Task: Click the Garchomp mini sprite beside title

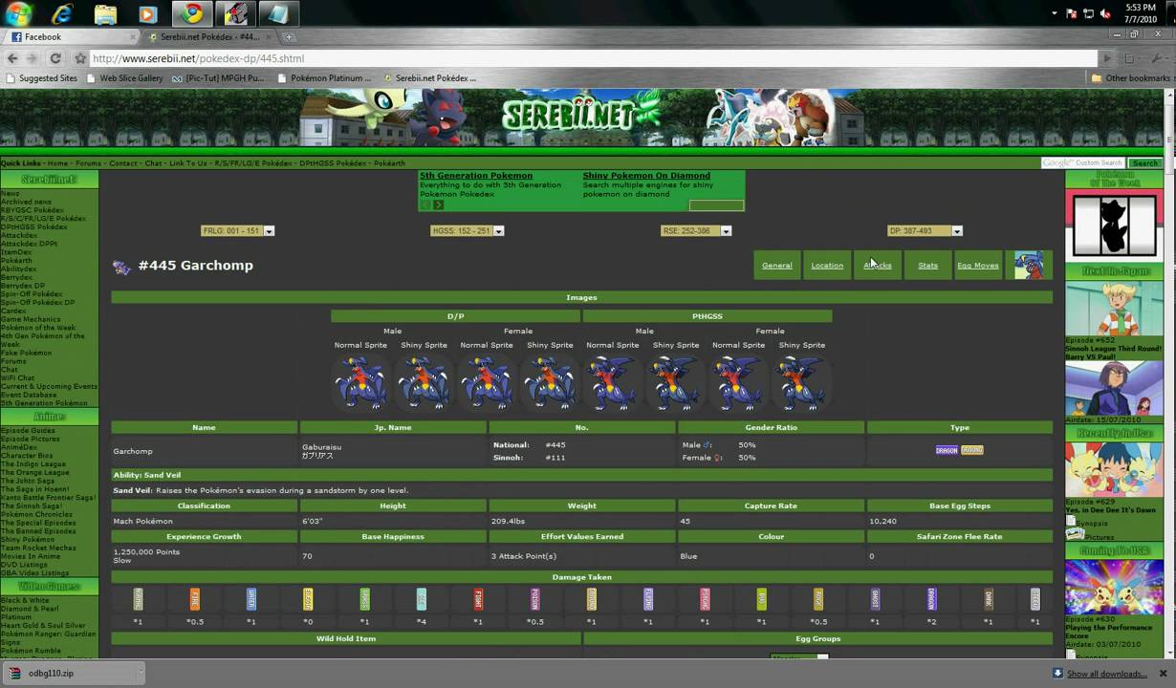Action: tap(121, 268)
